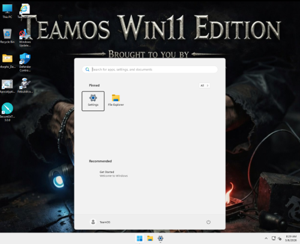300x244 pixels.
Task: Select the This PC desktop icon
Action: coord(7,11)
